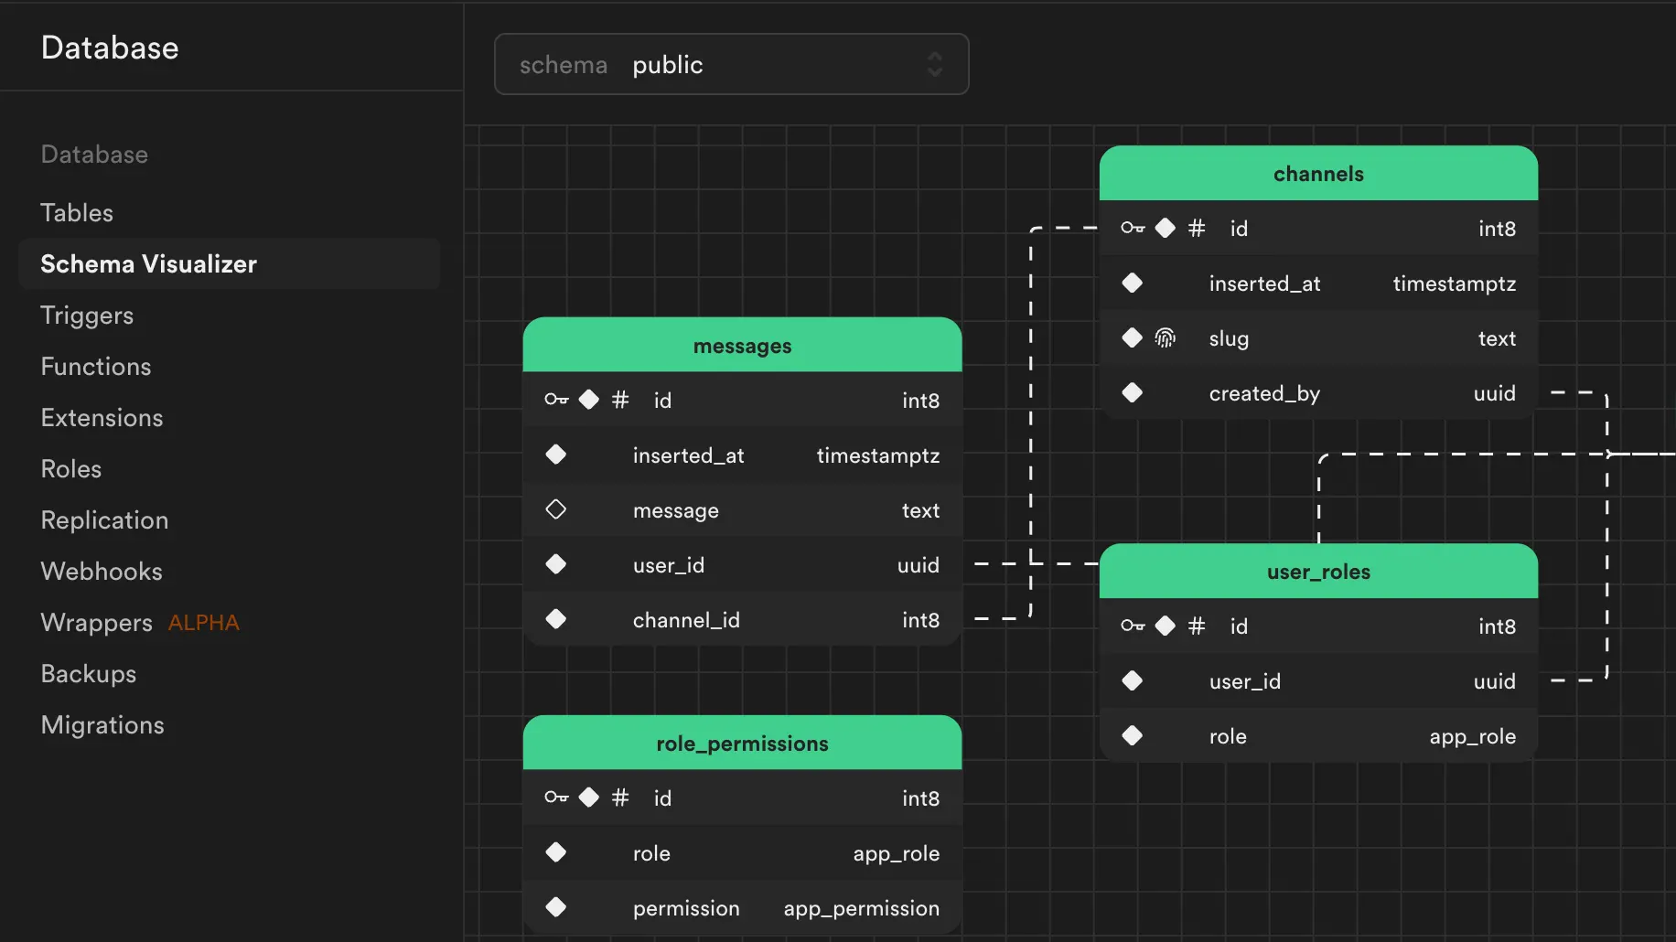The width and height of the screenshot is (1676, 942).
Task: Click the diamond icon beside inserted_at in messages
Action: pos(556,455)
